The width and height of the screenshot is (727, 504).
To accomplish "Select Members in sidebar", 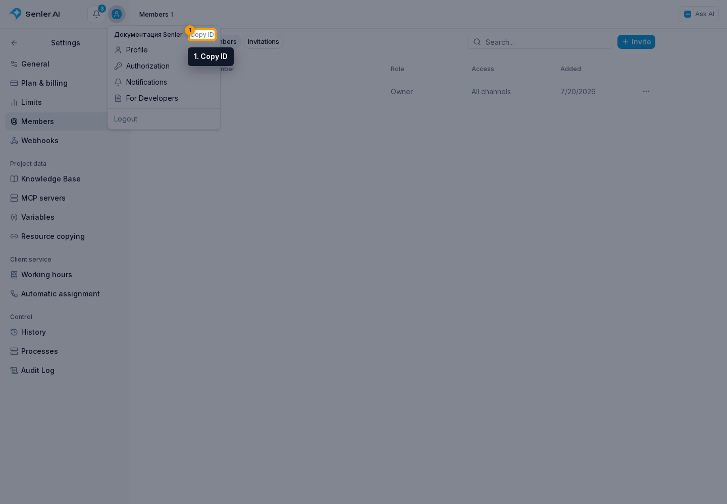I will click(x=65, y=121).
